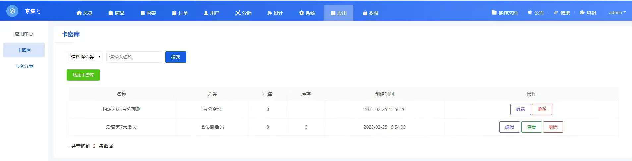Screen dimensions: 632x161
Task: Click the 分销 network icon
Action: (238, 13)
